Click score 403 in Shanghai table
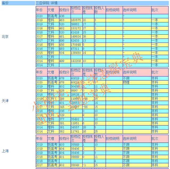Screen dimensions: 170x169 click(65, 145)
